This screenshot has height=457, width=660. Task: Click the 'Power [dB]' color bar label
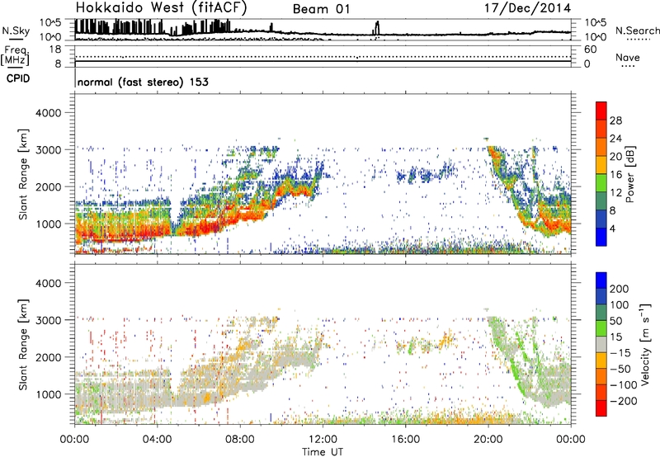click(x=629, y=174)
